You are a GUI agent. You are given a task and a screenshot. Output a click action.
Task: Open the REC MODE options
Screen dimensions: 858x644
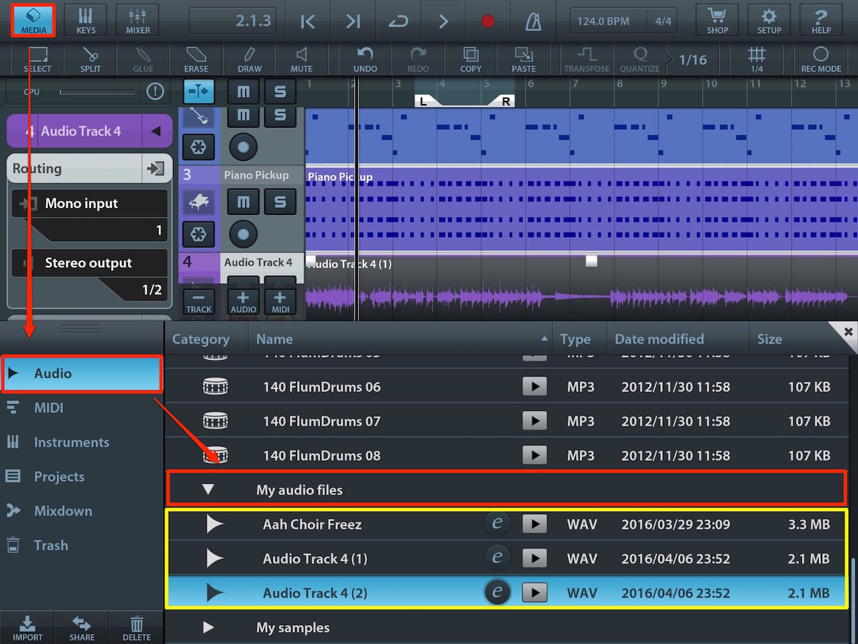click(821, 59)
